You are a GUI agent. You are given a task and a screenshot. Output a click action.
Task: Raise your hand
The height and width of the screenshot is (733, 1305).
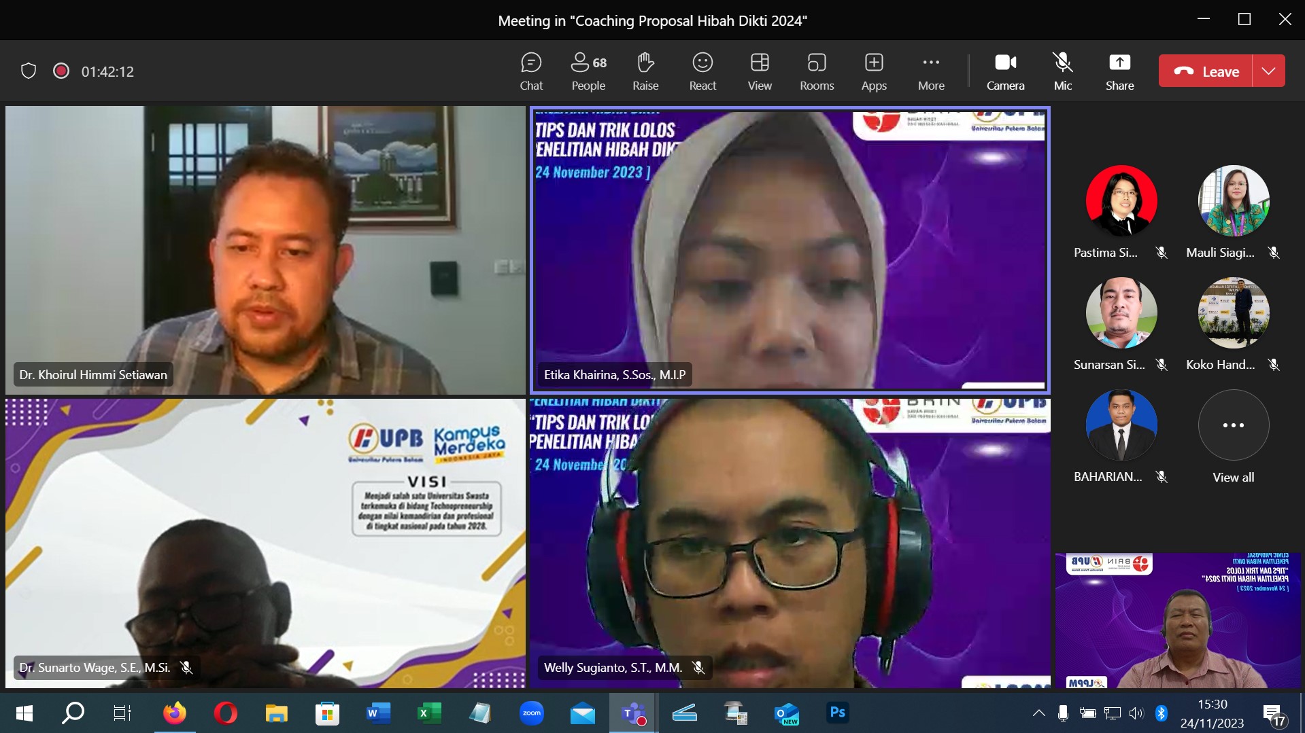click(x=645, y=71)
